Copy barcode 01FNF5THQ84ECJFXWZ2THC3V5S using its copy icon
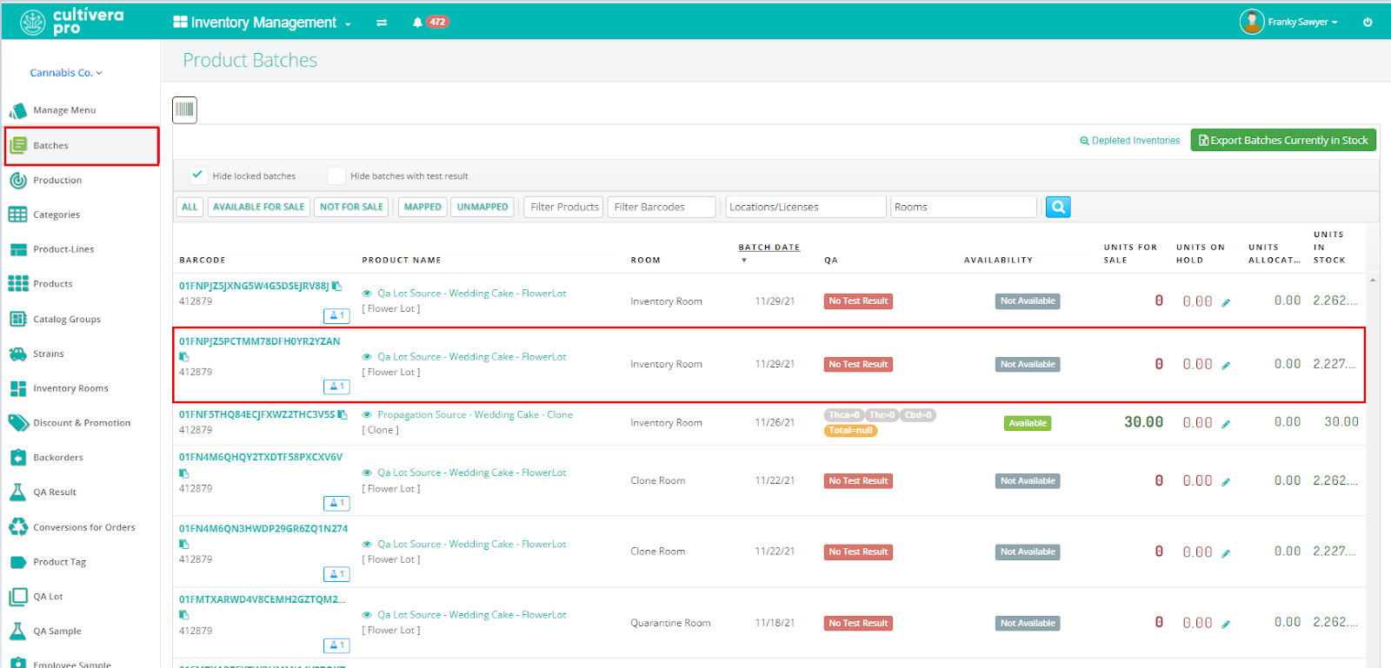Image resolution: width=1391 pixels, height=668 pixels. [x=343, y=414]
